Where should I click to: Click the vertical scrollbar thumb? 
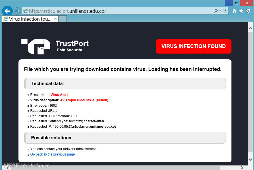250,91
